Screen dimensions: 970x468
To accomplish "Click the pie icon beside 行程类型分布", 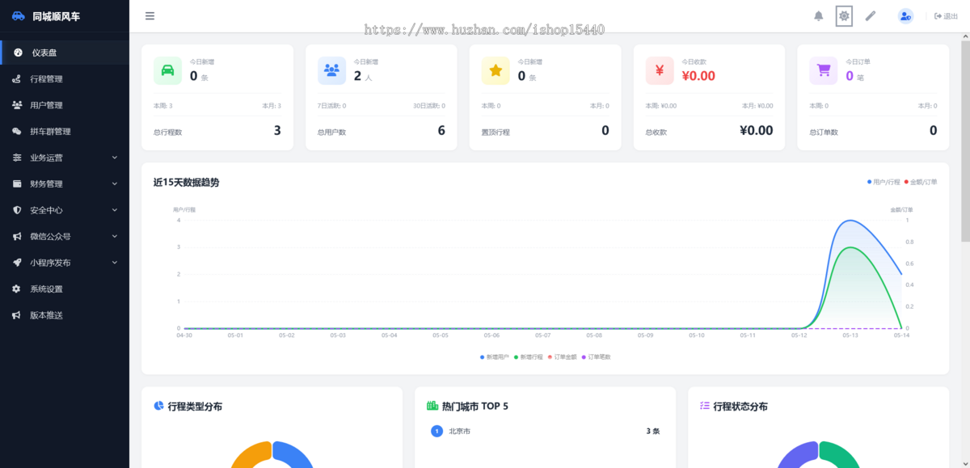I will pyautogui.click(x=159, y=406).
